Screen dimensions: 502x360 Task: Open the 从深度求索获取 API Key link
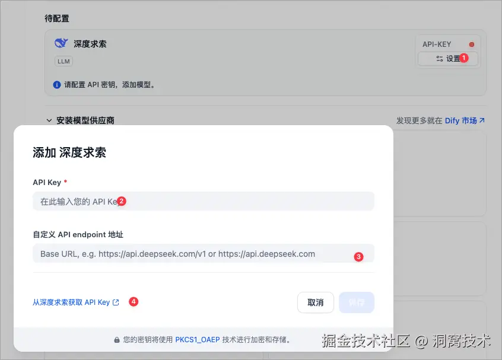[x=76, y=302]
